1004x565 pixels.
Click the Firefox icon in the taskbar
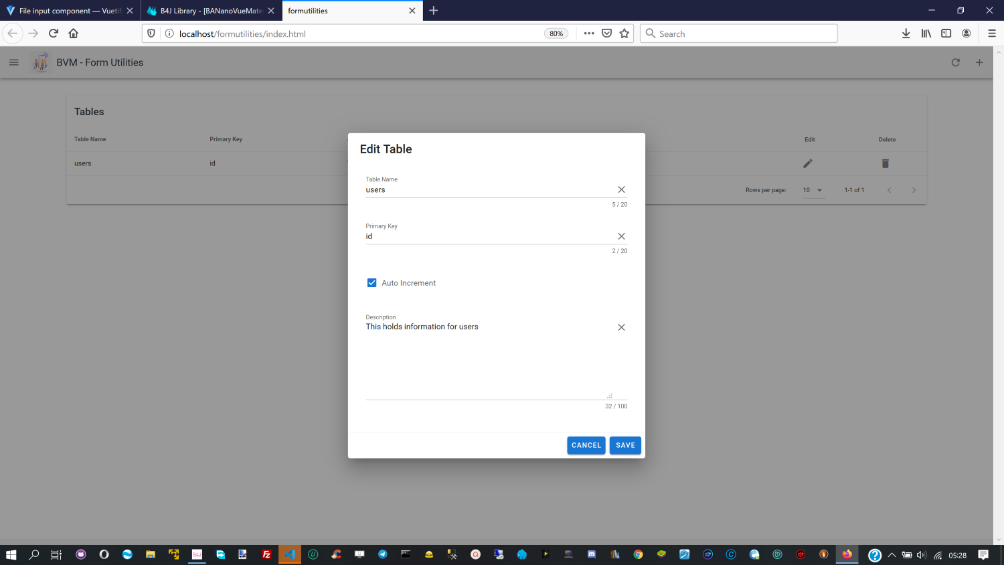[x=847, y=554]
